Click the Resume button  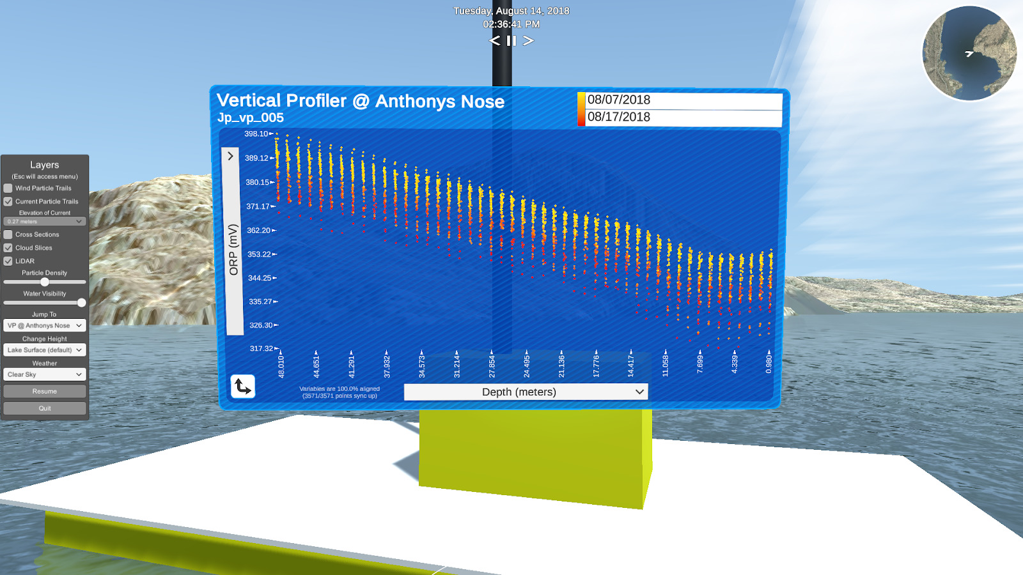45,391
